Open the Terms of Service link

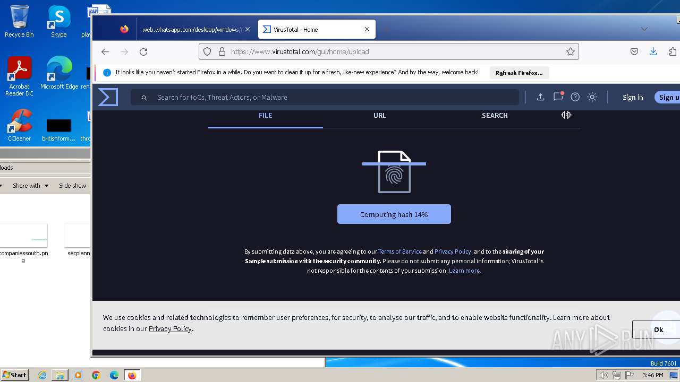pos(400,251)
